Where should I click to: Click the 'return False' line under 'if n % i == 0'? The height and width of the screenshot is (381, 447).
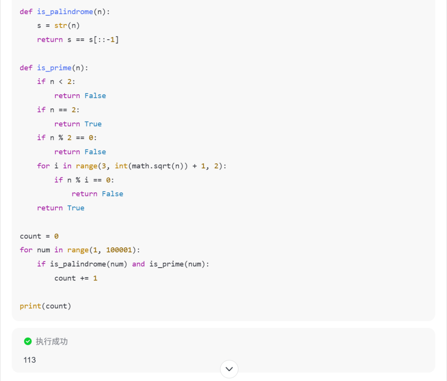click(x=97, y=194)
